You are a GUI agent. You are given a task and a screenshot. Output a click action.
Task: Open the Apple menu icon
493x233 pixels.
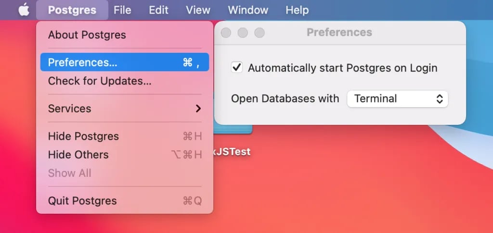pyautogui.click(x=24, y=10)
